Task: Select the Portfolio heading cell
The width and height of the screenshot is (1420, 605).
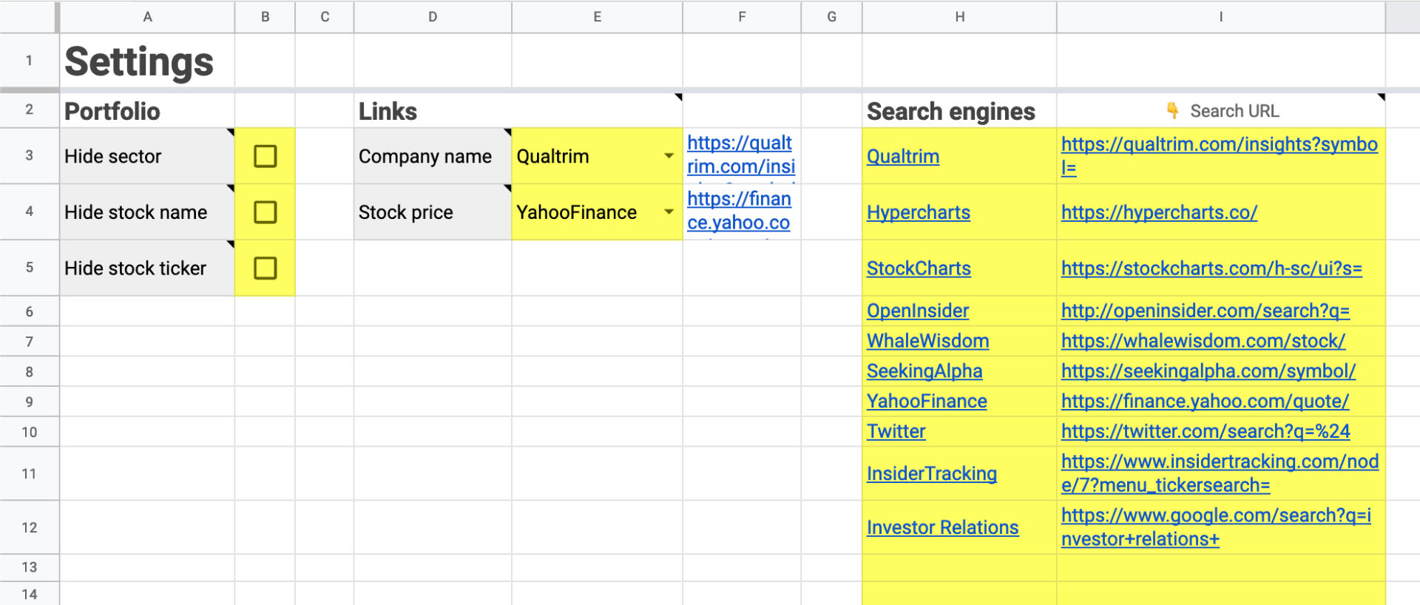Action: coord(147,111)
